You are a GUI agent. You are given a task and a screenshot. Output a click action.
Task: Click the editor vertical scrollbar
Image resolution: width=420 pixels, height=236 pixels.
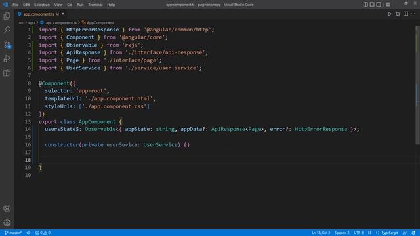click(x=417, y=85)
